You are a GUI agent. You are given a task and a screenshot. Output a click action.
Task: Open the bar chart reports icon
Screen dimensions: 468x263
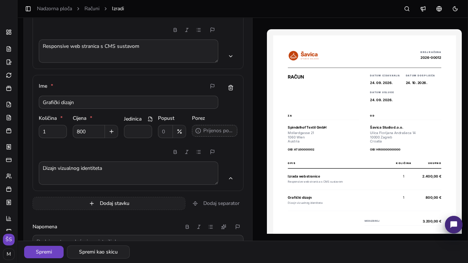[x=9, y=218]
